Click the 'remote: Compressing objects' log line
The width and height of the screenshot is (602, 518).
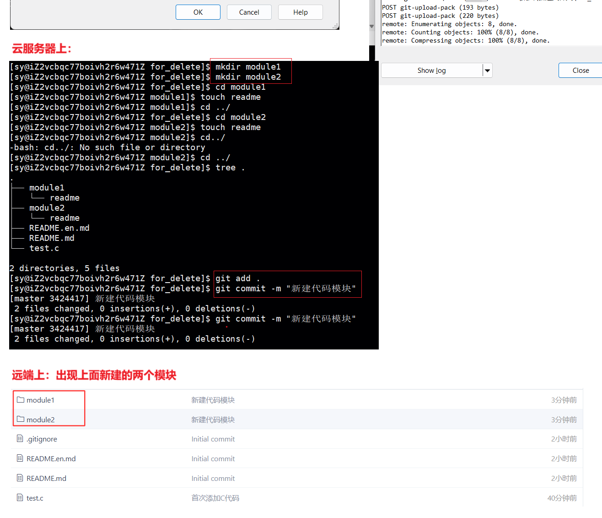466,41
